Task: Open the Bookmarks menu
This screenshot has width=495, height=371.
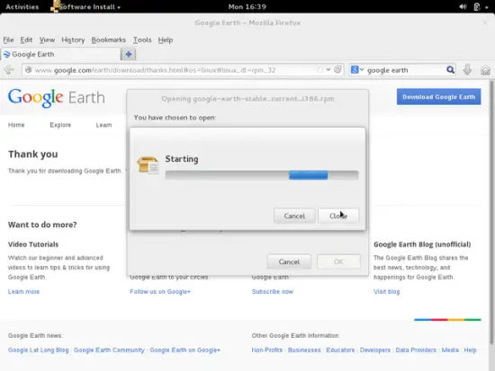Action: click(x=109, y=40)
